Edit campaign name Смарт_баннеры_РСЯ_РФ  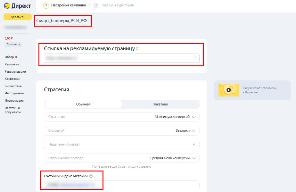[62, 21]
